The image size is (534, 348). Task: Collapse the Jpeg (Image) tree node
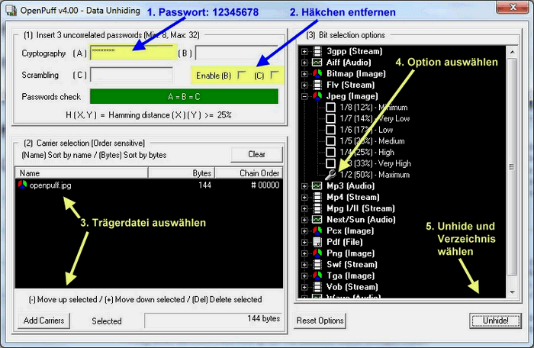304,96
